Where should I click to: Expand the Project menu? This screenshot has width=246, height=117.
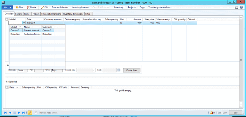click(x=132, y=7)
